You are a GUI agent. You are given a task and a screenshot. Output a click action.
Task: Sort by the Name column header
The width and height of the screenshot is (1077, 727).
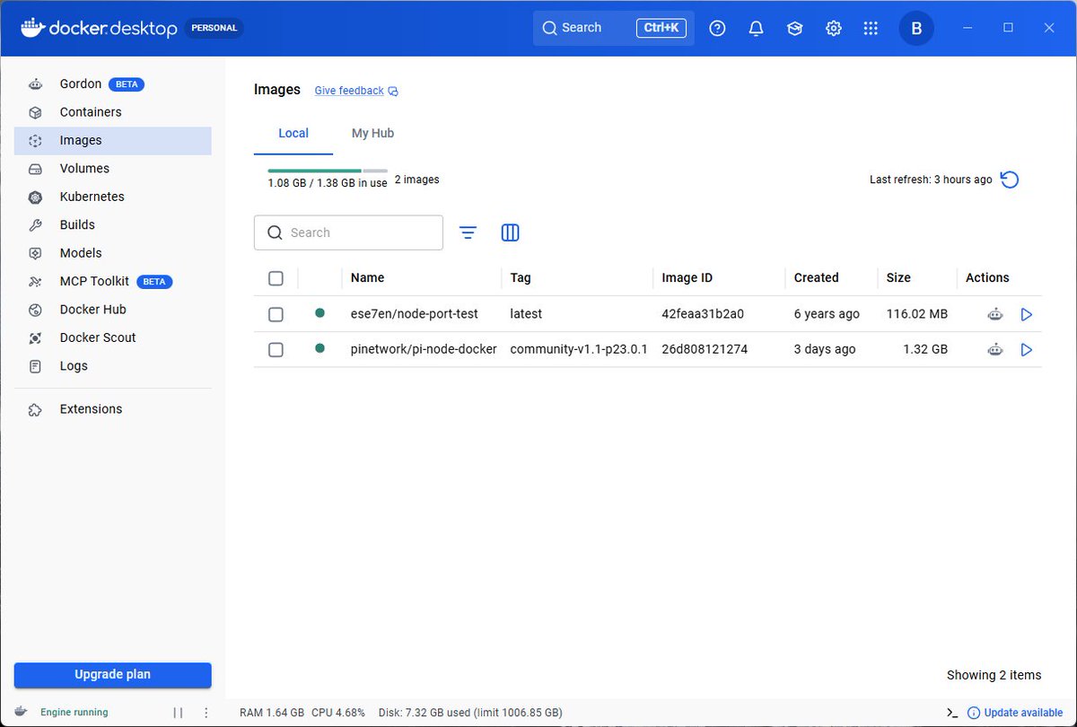tap(367, 278)
